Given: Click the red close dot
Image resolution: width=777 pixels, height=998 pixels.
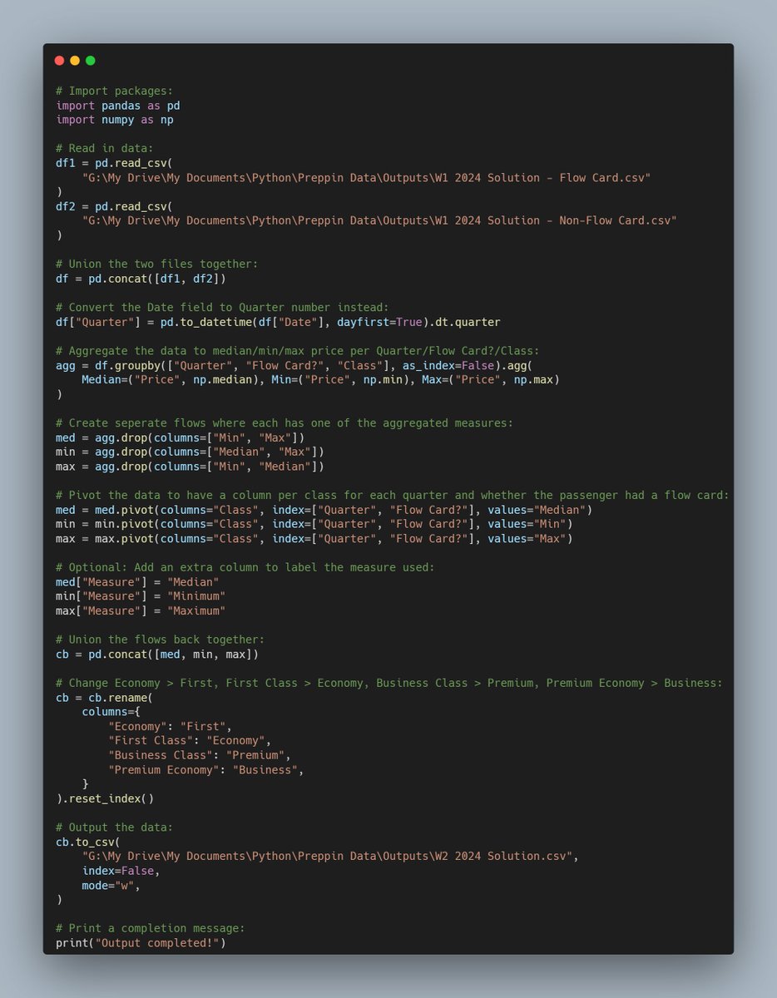Looking at the screenshot, I should pos(59,61).
